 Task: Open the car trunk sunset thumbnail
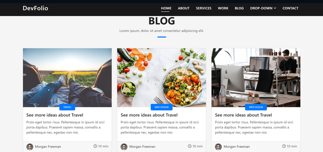[68, 78]
